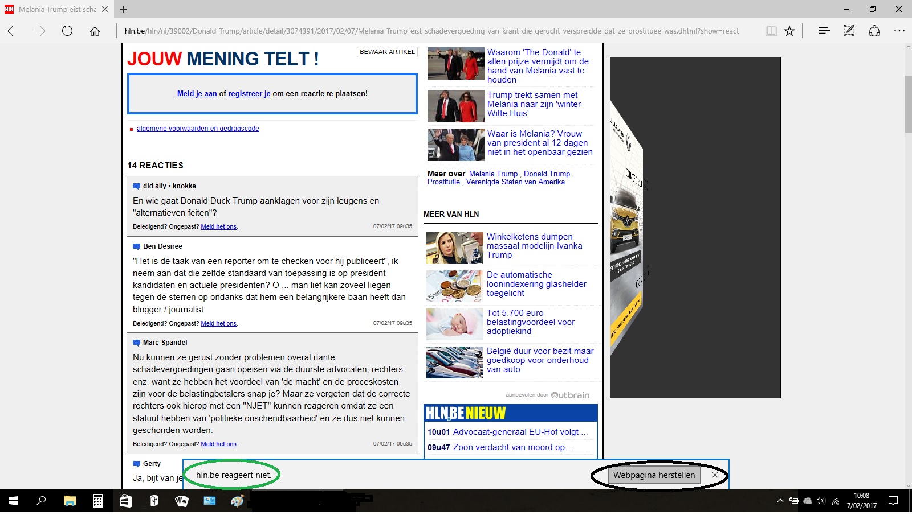912x515 pixels.
Task: Click the page vertical scrollbar thumb
Action: 908,104
